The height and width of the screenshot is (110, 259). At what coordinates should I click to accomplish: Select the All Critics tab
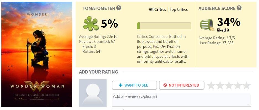coord(157,10)
